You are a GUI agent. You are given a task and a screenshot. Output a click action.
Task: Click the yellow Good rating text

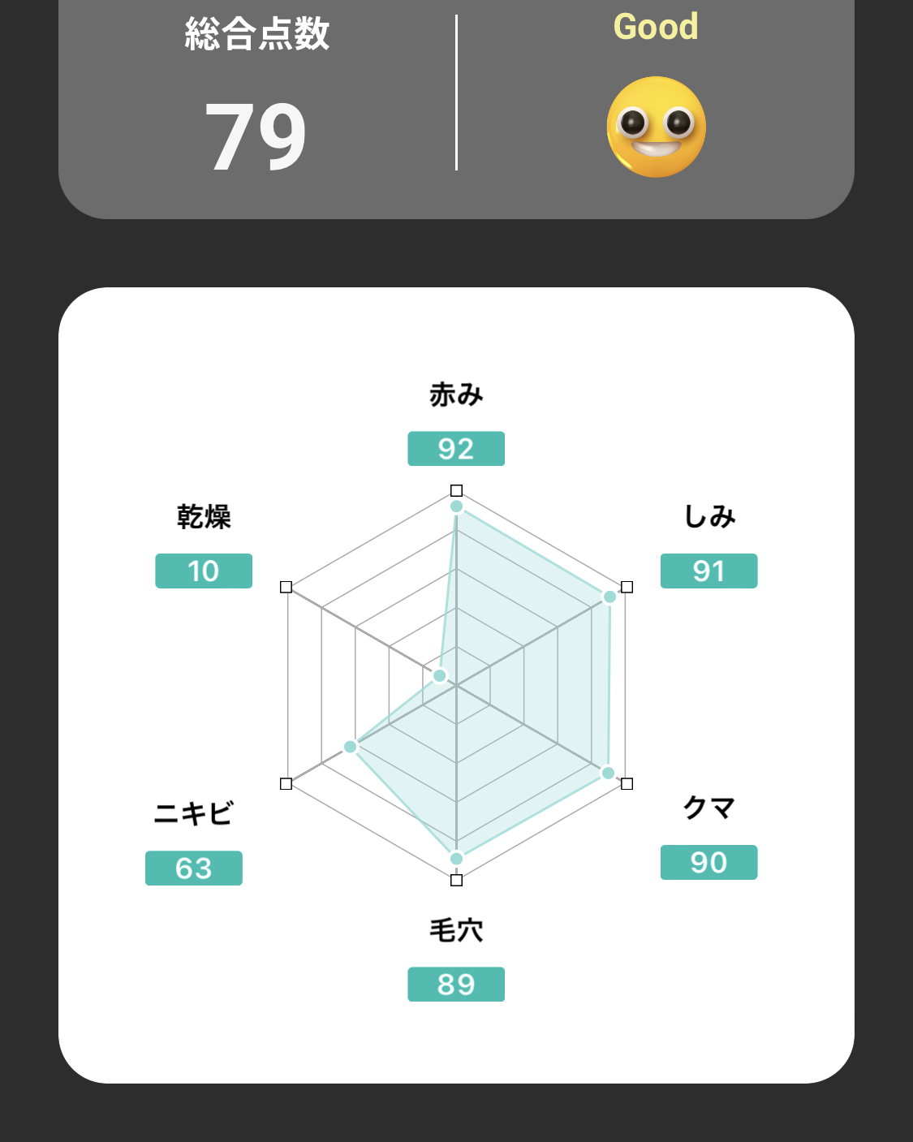656,27
